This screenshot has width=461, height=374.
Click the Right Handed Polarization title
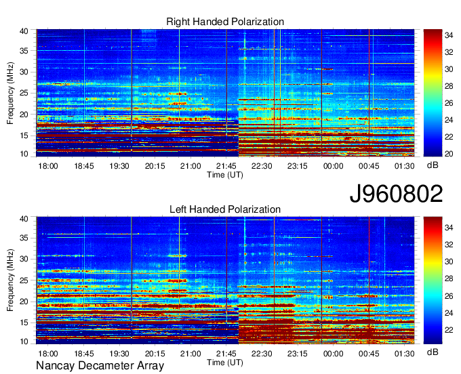[225, 22]
